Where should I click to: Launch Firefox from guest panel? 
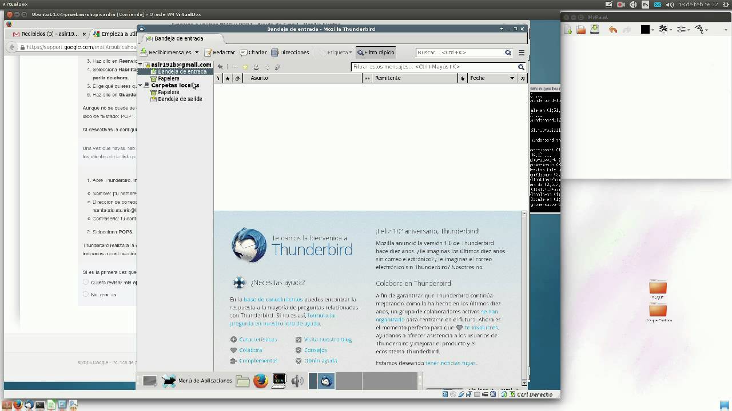261,381
